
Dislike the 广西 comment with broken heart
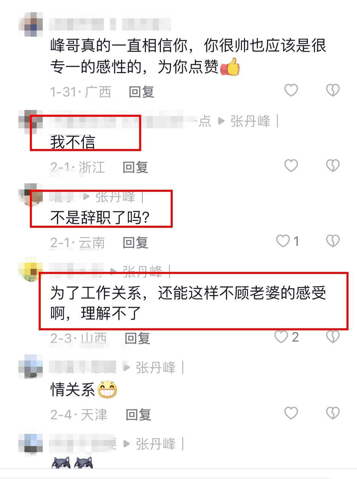click(x=333, y=90)
